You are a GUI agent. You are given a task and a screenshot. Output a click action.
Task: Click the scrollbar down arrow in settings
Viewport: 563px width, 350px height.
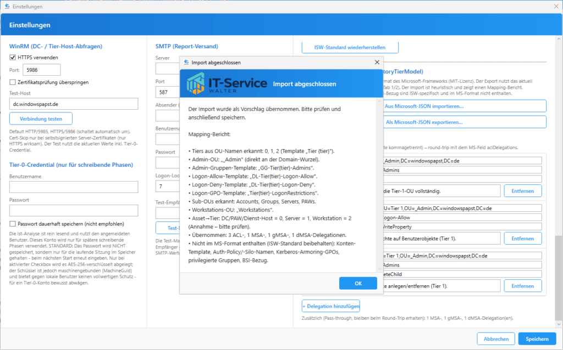point(559,324)
